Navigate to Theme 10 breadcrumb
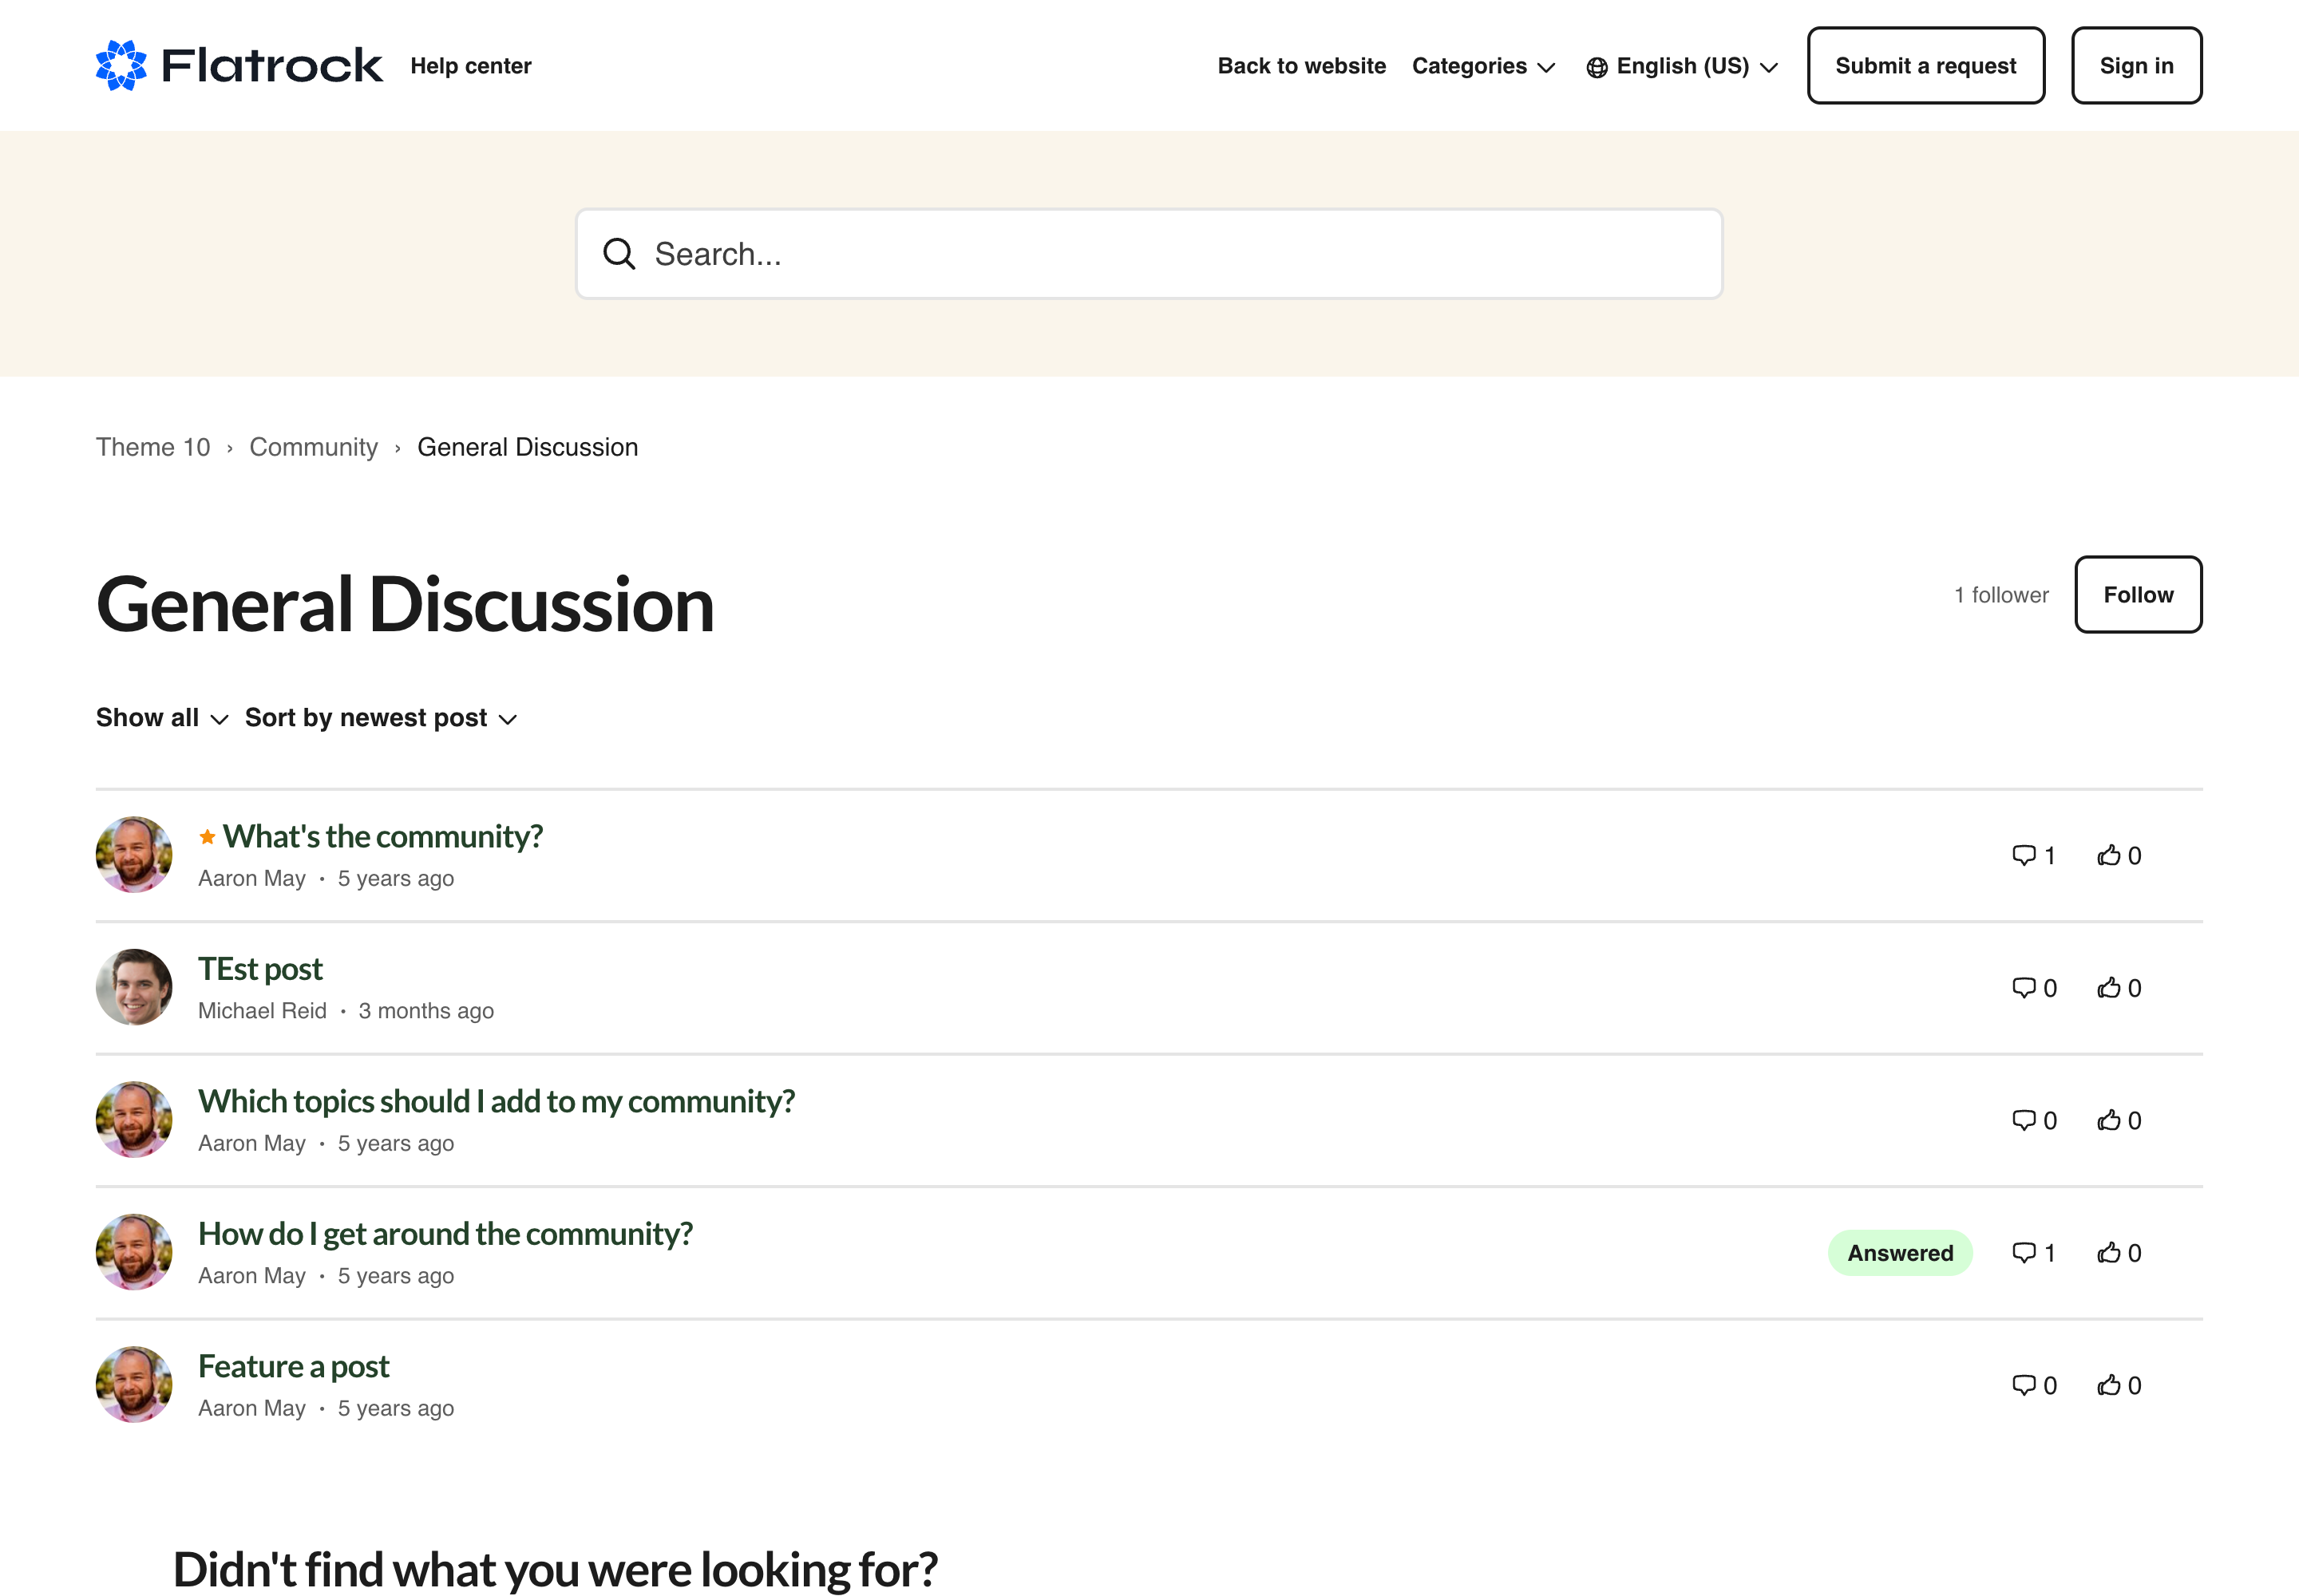 pos(153,447)
